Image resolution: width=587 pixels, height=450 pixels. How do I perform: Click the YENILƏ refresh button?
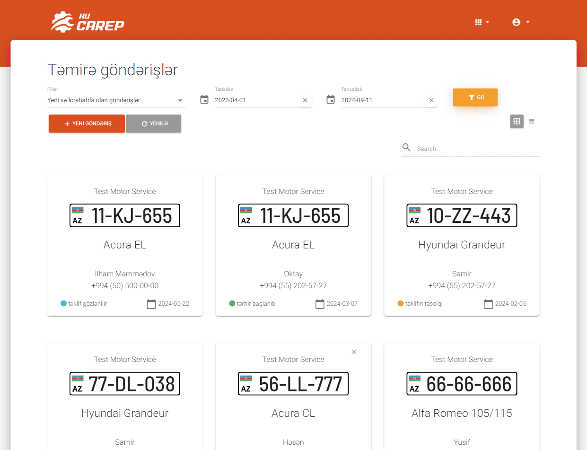pyautogui.click(x=154, y=124)
